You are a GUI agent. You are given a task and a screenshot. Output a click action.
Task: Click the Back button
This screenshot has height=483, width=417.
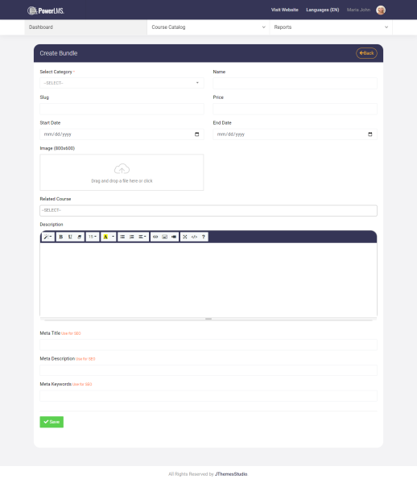pos(366,53)
